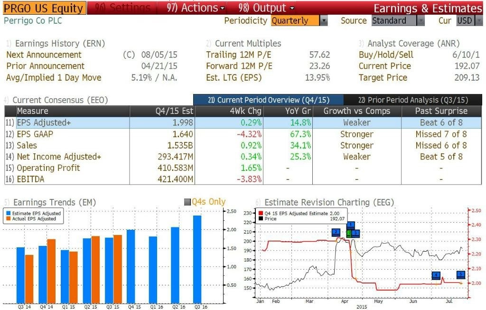Click news event marker 1 on chart
Screen dimensions: 486x310
[x=351, y=225]
